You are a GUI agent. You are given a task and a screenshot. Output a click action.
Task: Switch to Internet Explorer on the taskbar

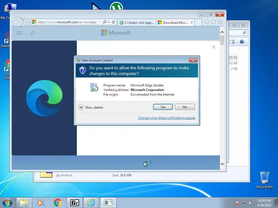(x=91, y=203)
